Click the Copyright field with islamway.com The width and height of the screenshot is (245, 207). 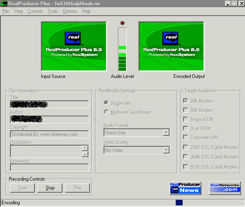[50, 134]
